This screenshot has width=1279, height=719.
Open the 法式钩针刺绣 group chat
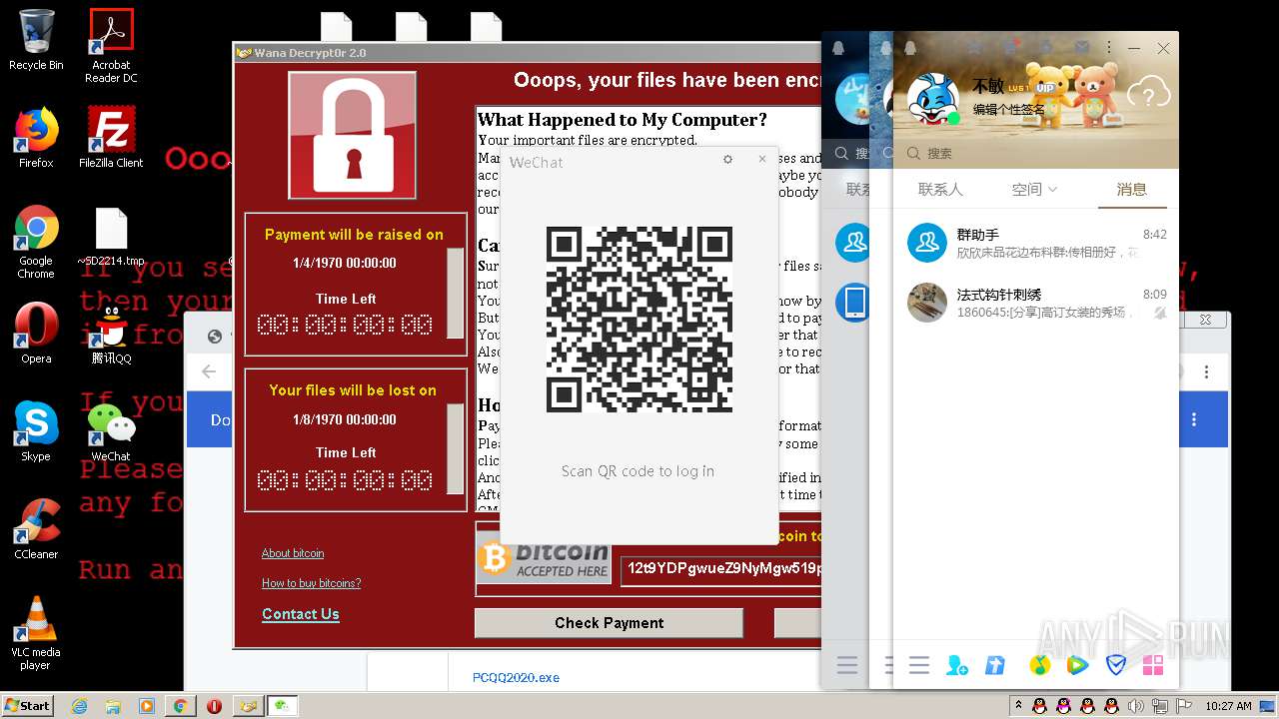(1036, 303)
